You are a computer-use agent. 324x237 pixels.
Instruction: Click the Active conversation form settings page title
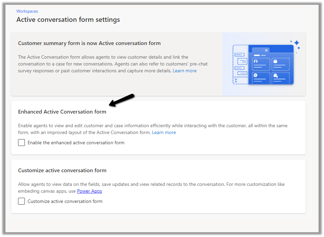68,20
